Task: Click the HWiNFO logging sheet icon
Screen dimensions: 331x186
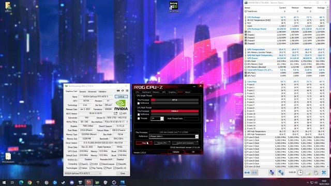Action: point(308,173)
